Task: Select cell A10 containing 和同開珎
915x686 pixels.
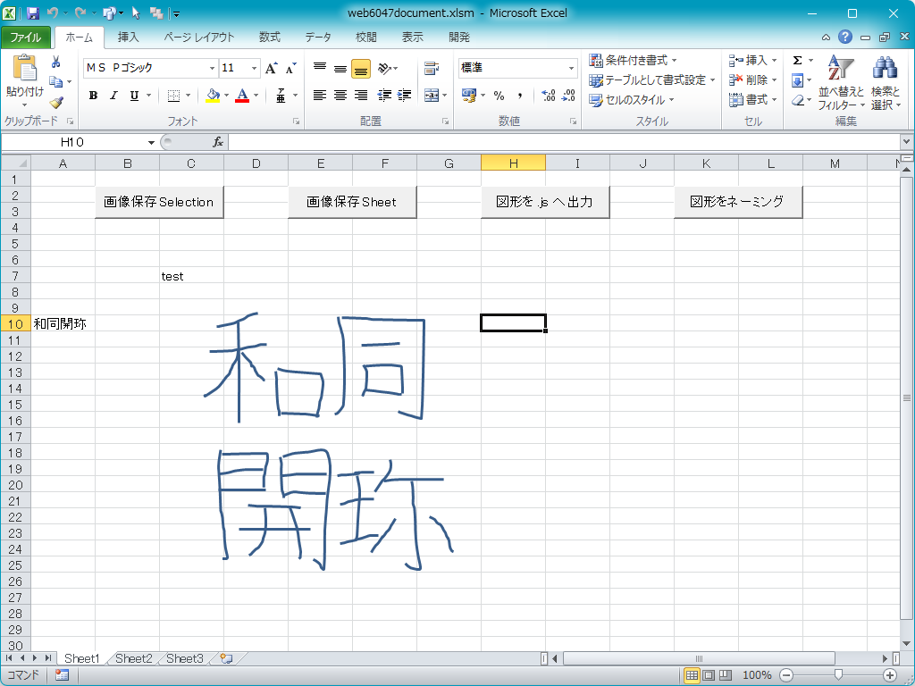Action: point(63,323)
